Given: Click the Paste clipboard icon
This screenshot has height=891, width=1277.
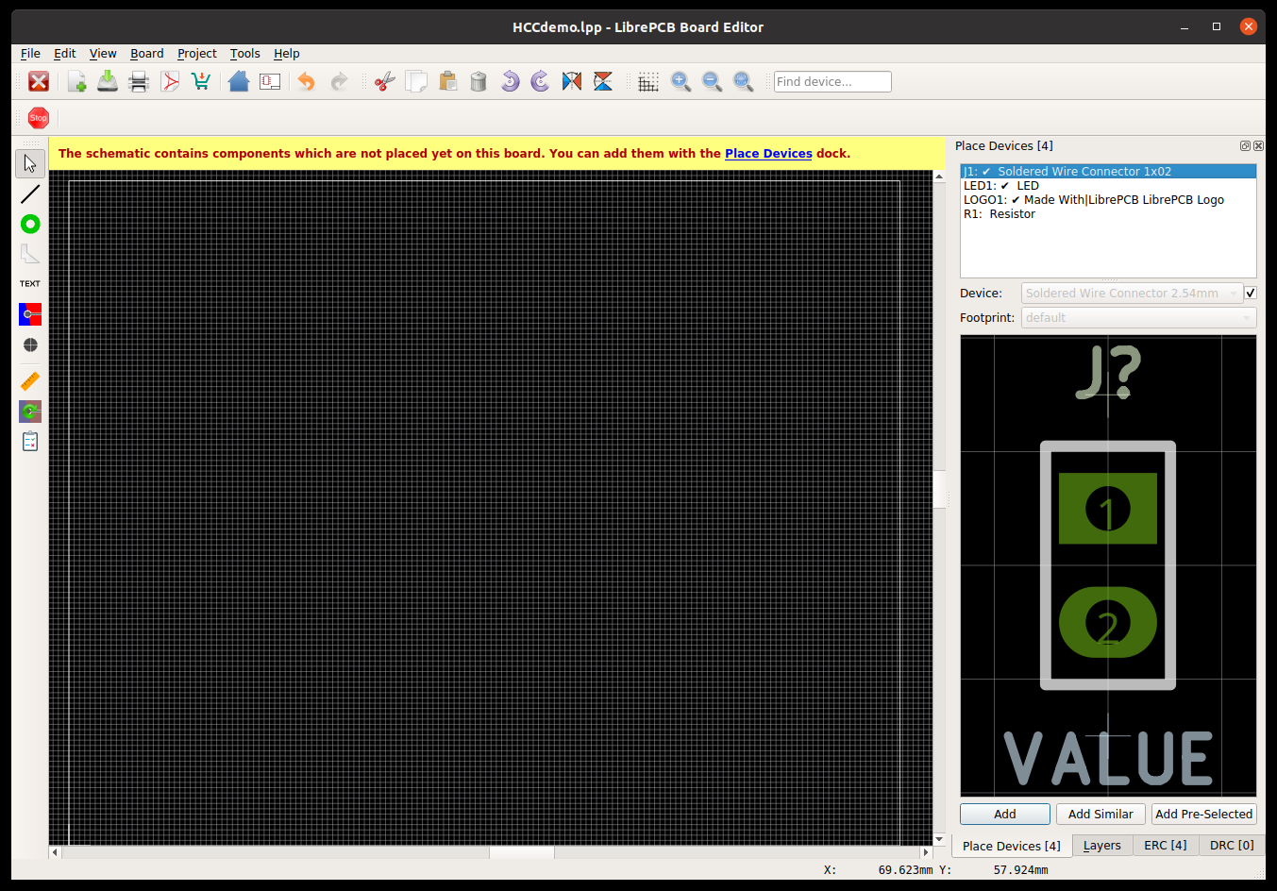Looking at the screenshot, I should tap(447, 82).
